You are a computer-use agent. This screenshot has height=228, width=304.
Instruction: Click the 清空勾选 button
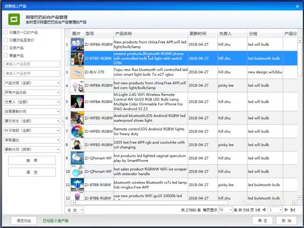click(24, 220)
